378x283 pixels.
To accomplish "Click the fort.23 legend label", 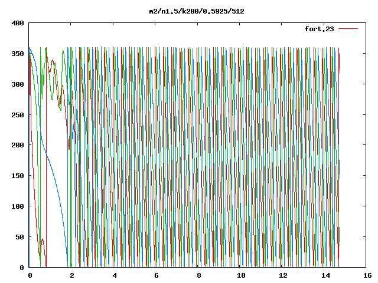I will point(319,29).
